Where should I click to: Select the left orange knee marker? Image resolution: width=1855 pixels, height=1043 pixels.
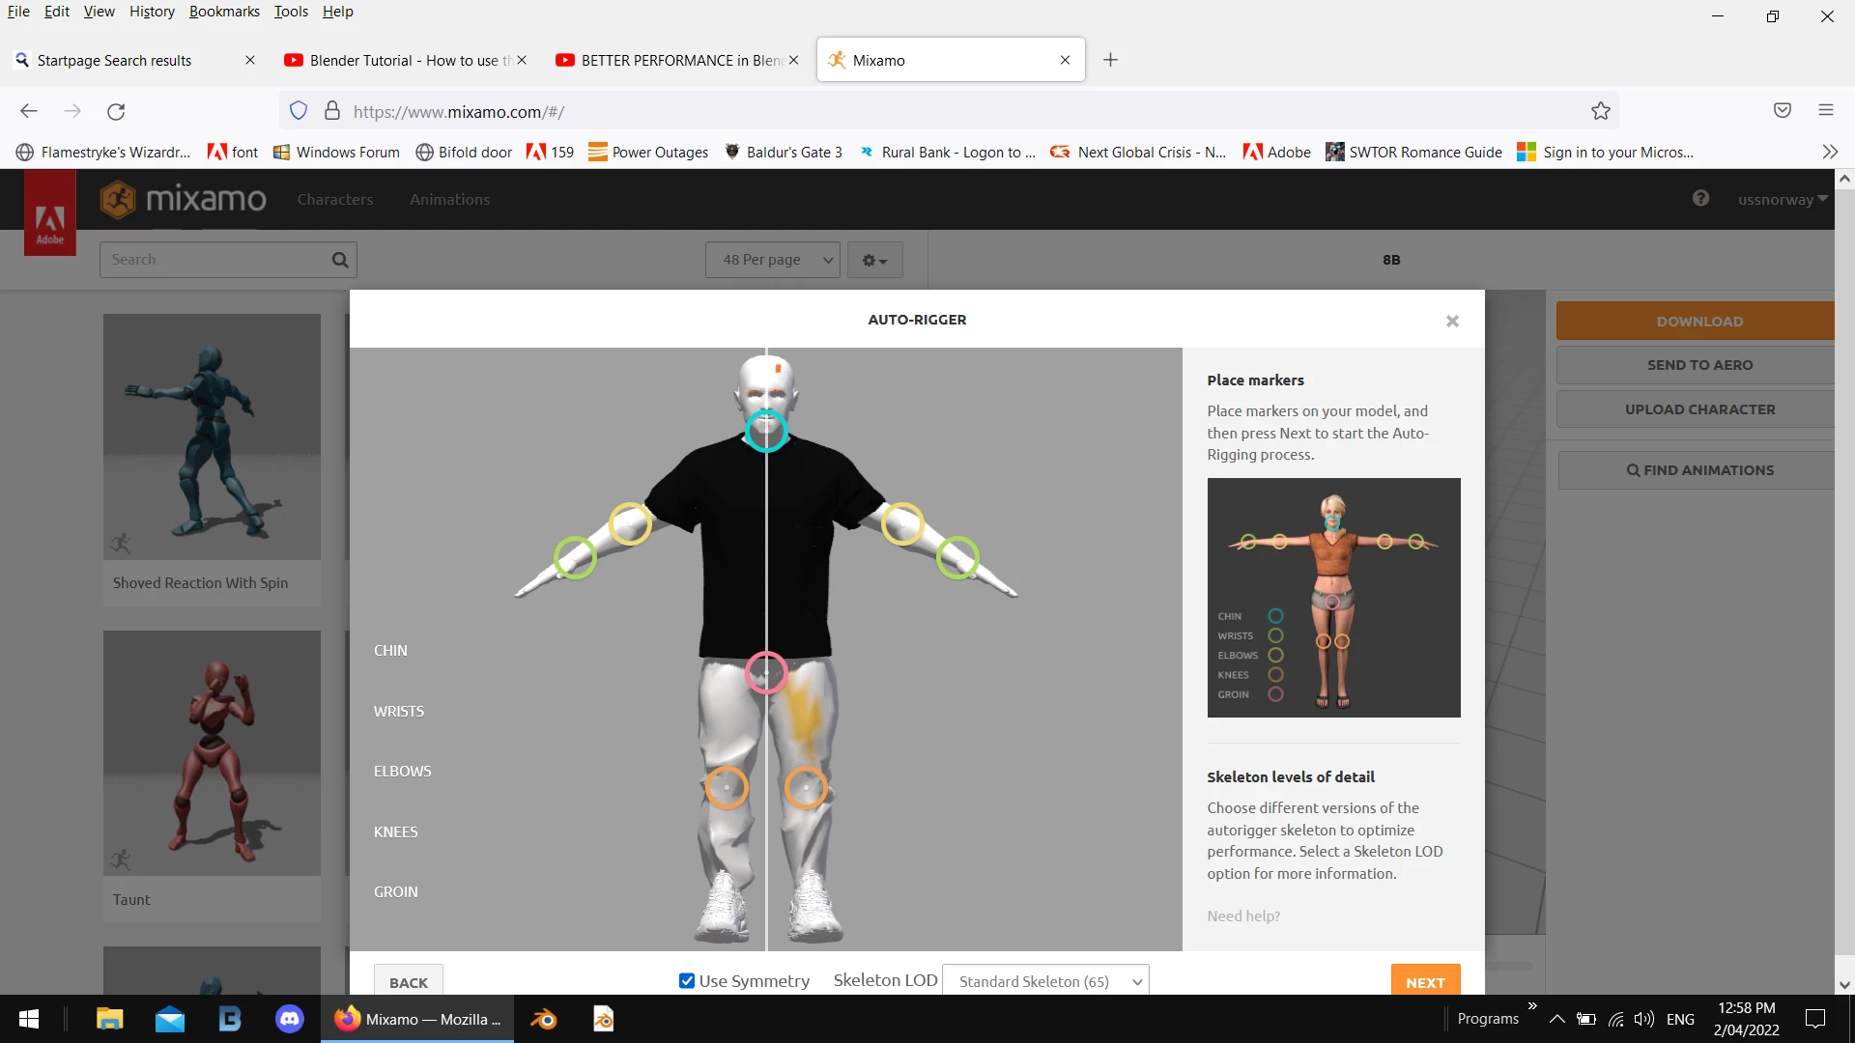(x=727, y=788)
